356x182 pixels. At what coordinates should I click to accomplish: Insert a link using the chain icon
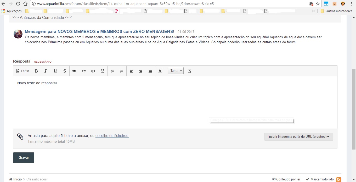coord(74,71)
